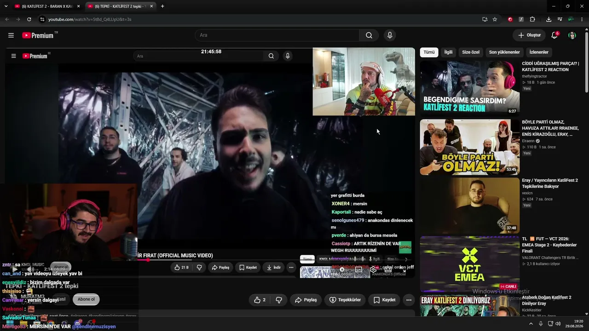589x331 pixels.
Task: Close the TEPKİ - KATLİFEST 2 tab
Action: (151, 6)
